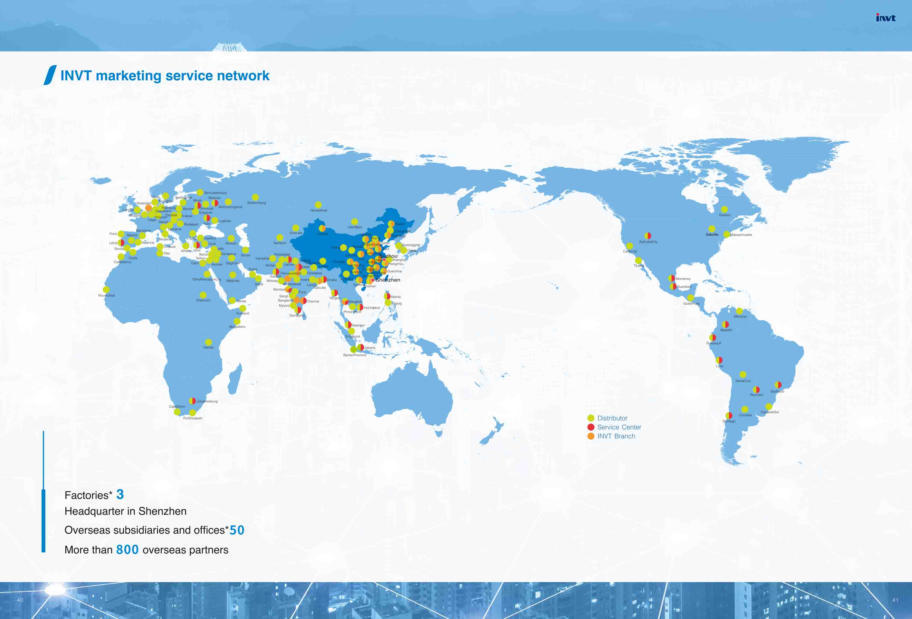Click the red Service Center legend dot

pos(591,427)
